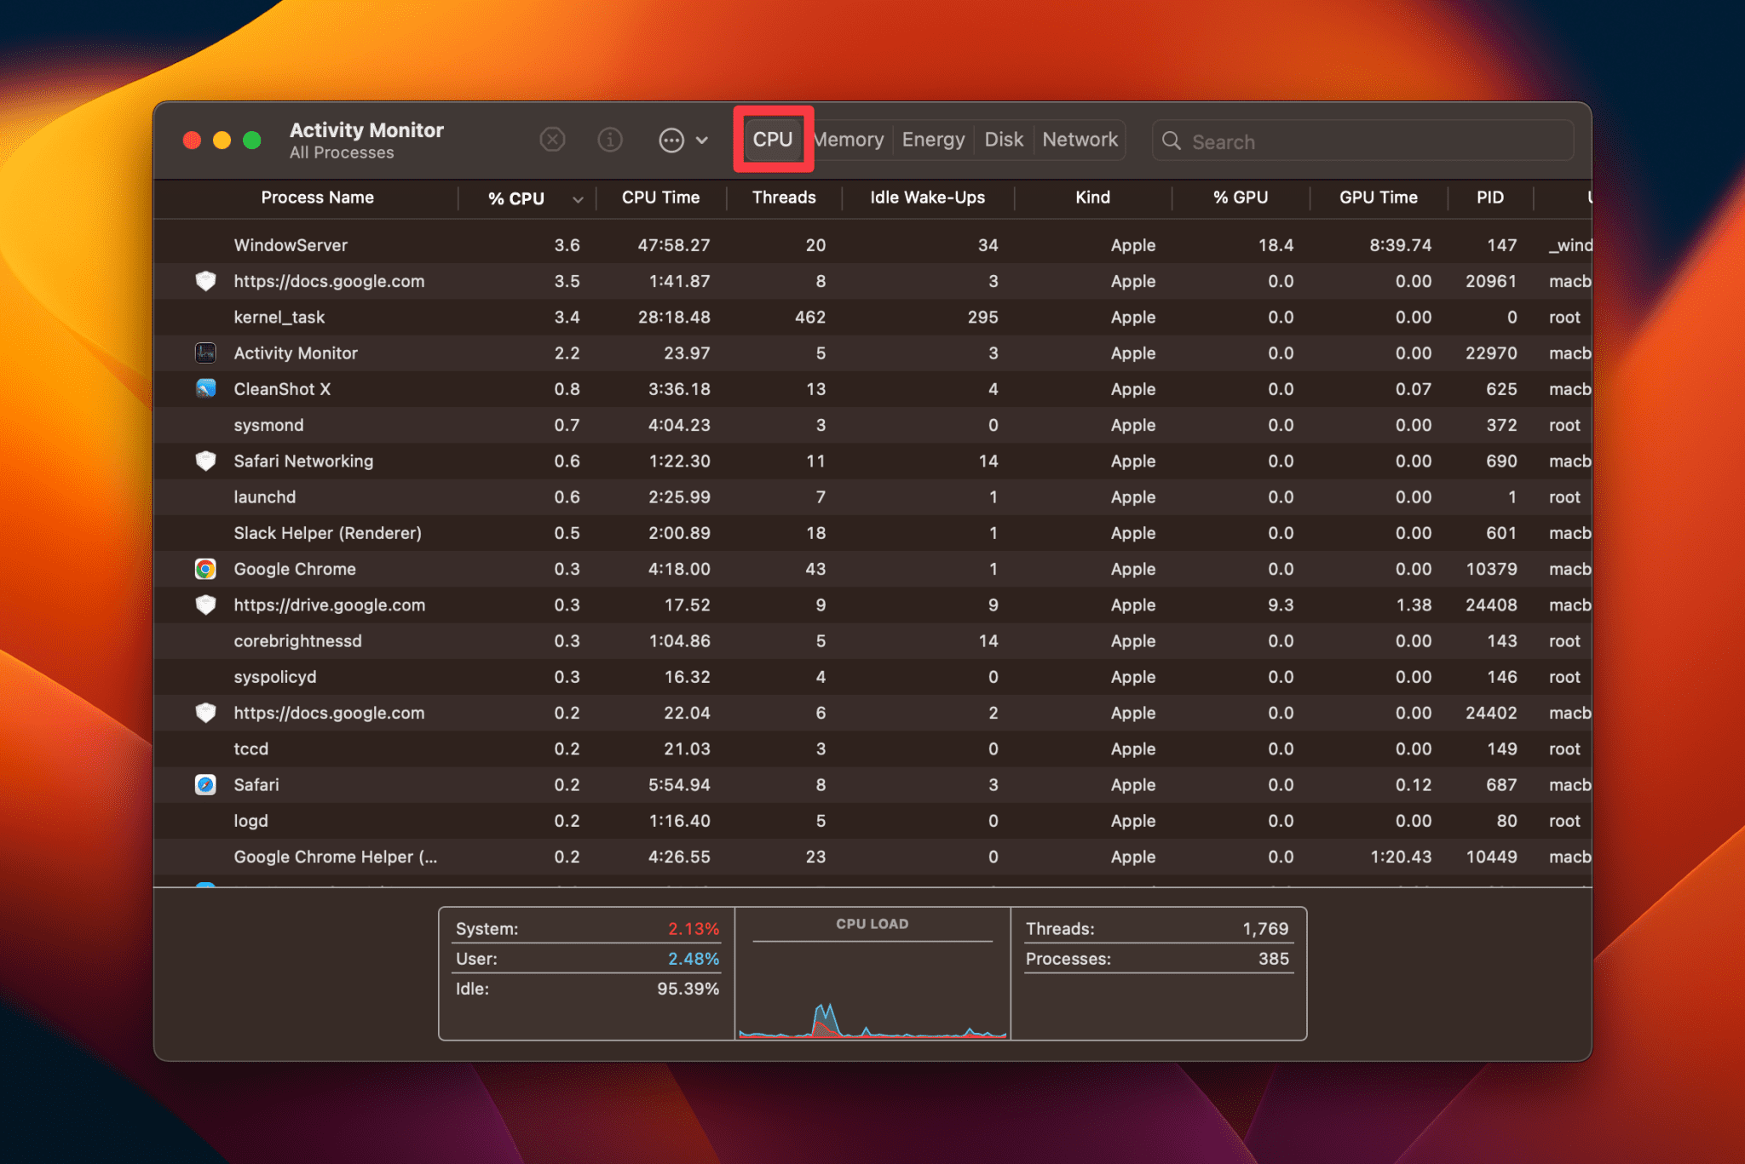Screen dimensions: 1745x1164
Task: Click the highlighted CPU tab
Action: click(x=772, y=140)
